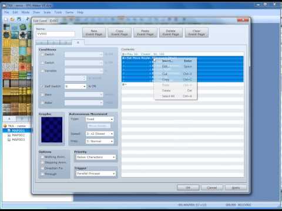The height and width of the screenshot is (211, 282).
Task: Tick the second Switch condition checkbox
Action: click(x=42, y=63)
